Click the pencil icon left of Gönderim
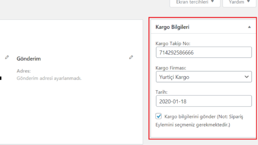This screenshot has height=145, width=258. tap(7, 57)
